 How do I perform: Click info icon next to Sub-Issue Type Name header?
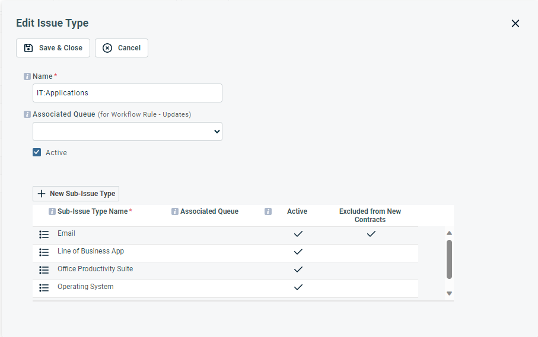[52, 211]
